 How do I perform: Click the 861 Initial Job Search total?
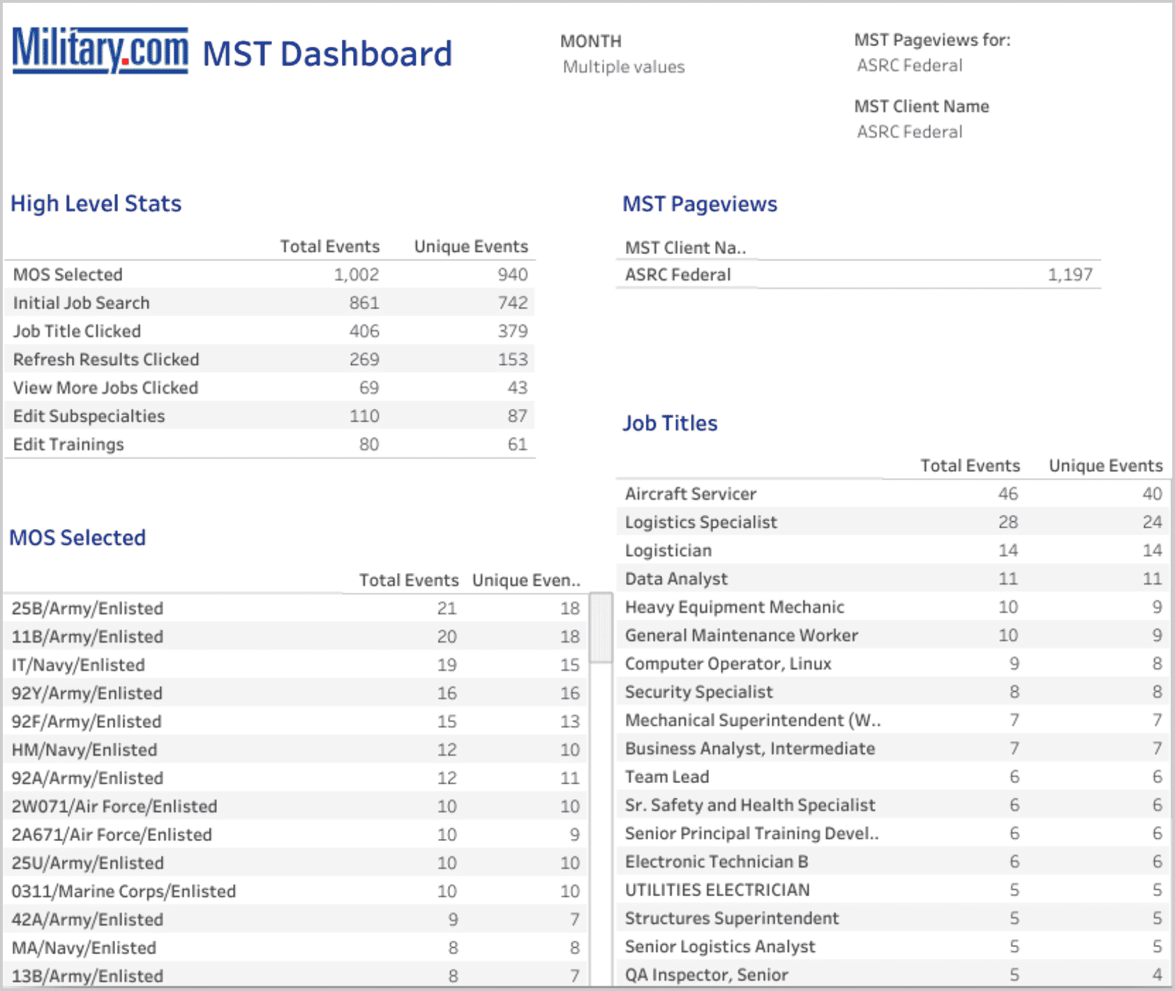tap(364, 303)
